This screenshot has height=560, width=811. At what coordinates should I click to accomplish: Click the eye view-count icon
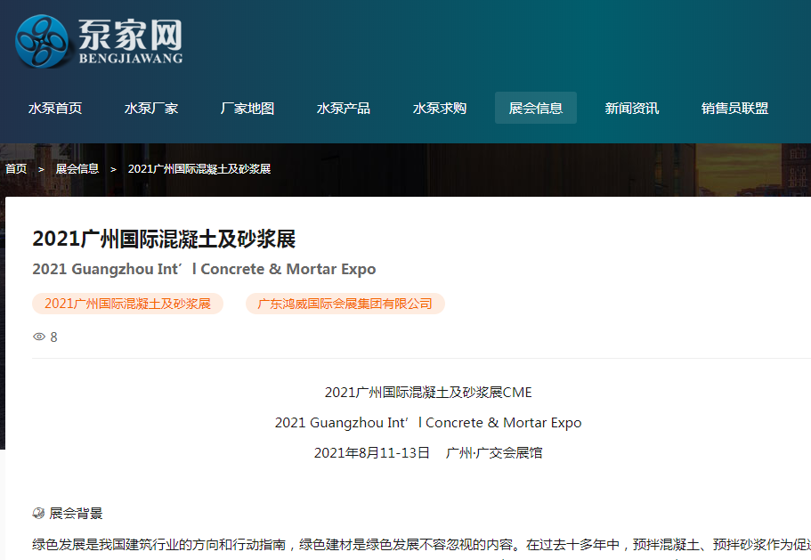coord(38,337)
